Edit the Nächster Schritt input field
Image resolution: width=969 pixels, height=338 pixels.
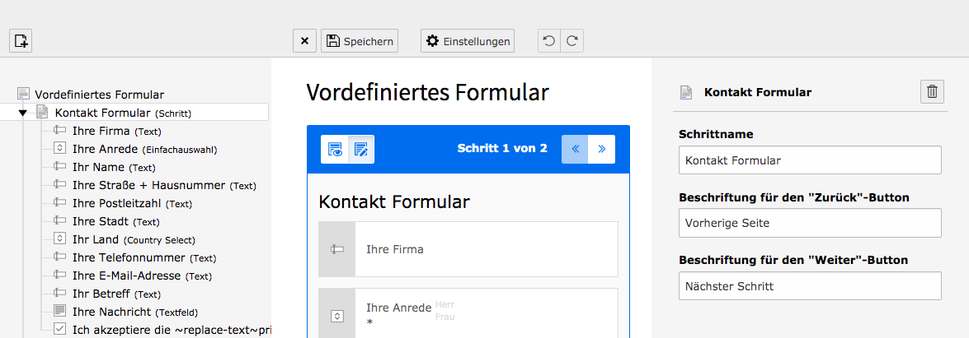point(810,286)
